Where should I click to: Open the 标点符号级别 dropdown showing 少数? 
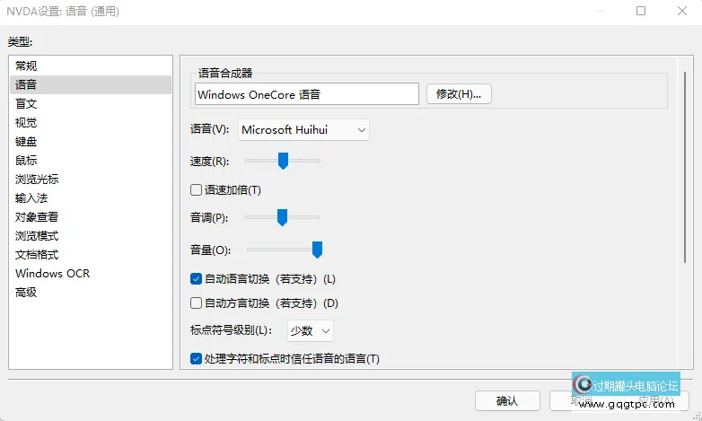pyautogui.click(x=311, y=331)
